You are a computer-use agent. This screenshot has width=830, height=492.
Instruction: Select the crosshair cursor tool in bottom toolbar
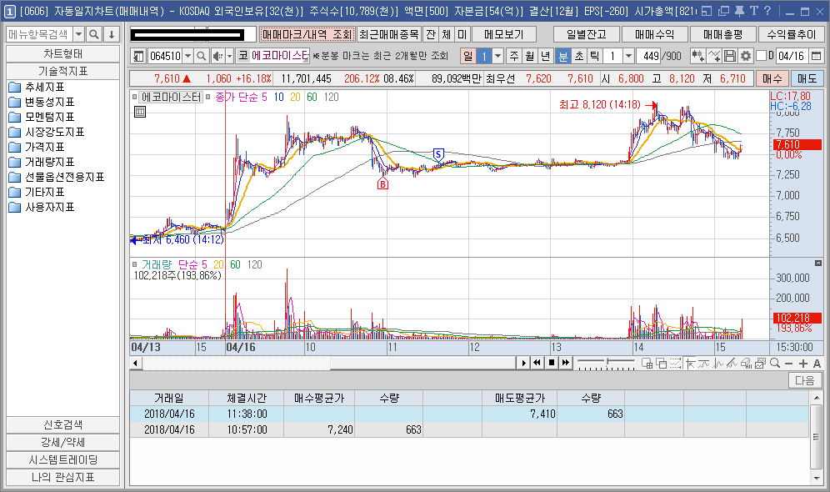pos(689,363)
